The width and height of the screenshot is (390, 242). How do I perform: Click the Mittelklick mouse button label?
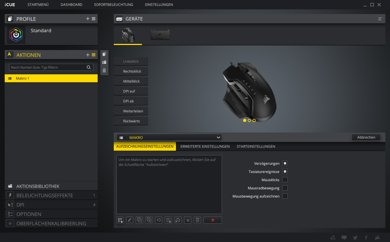click(131, 81)
